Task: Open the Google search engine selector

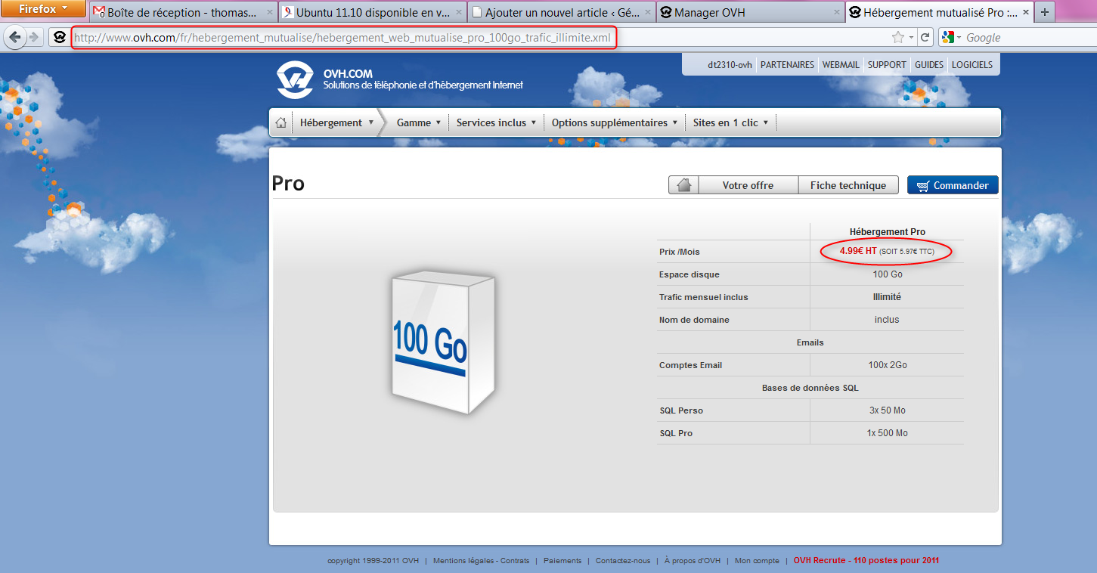Action: tap(953, 38)
